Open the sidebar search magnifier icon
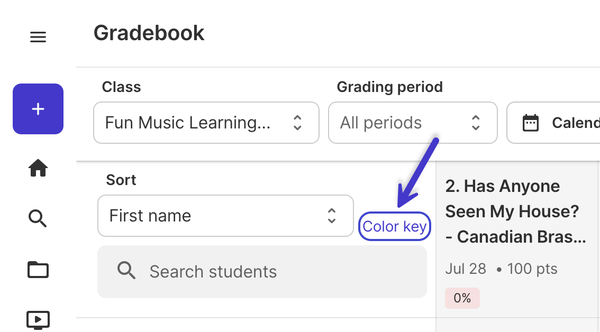 (38, 218)
